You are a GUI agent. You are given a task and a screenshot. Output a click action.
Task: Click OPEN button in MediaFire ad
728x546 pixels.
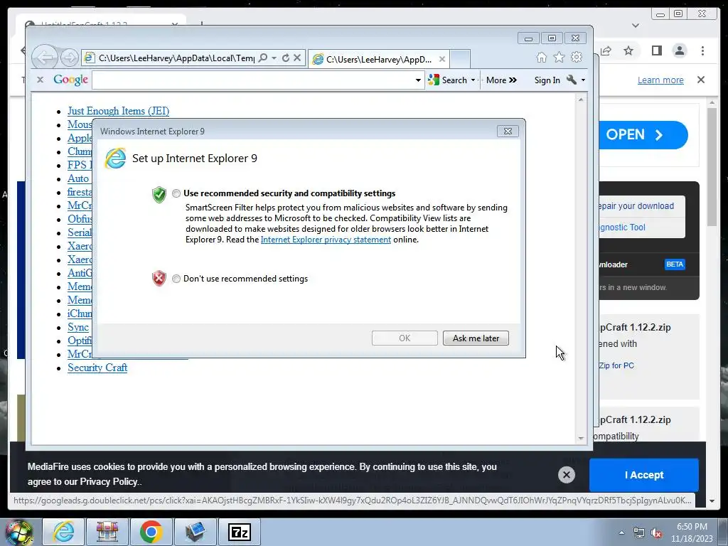pos(643,135)
